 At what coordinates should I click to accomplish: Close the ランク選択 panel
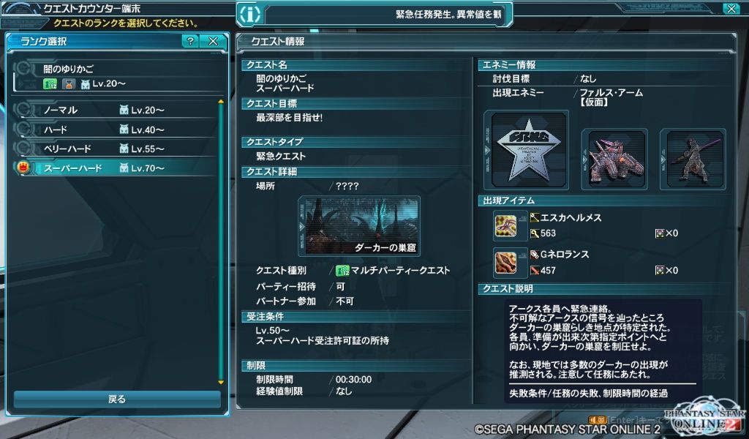click(213, 41)
